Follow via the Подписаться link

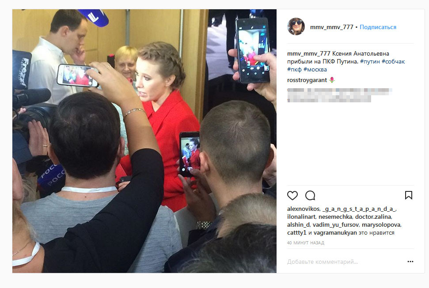pyautogui.click(x=378, y=27)
